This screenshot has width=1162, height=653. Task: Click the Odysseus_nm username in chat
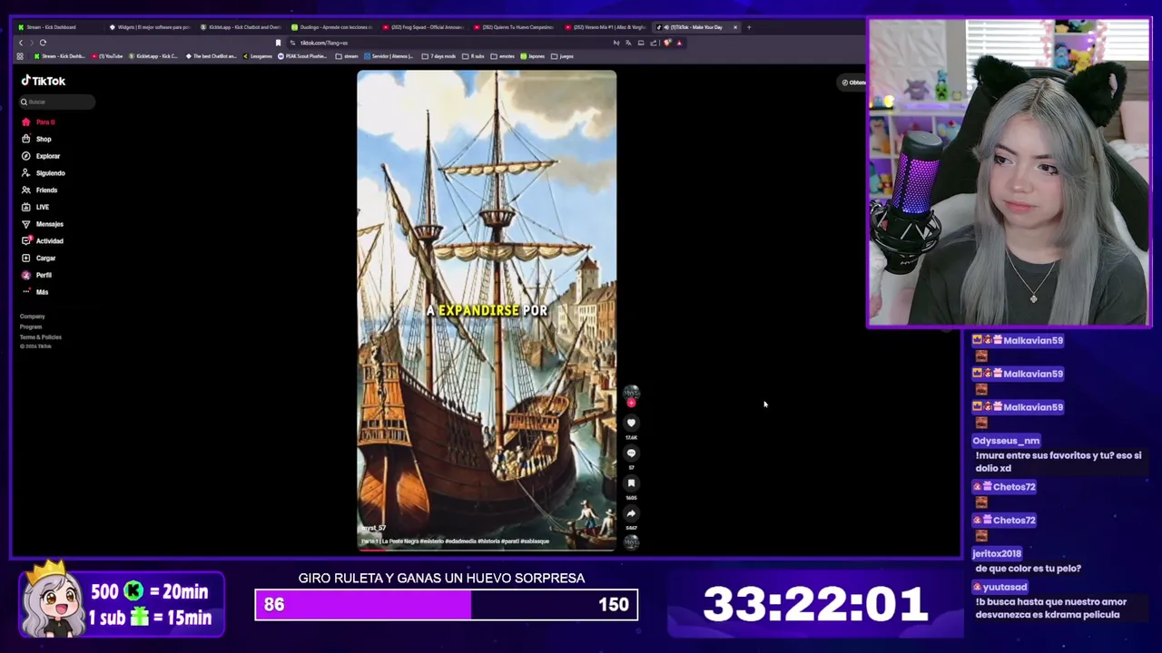1006,441
